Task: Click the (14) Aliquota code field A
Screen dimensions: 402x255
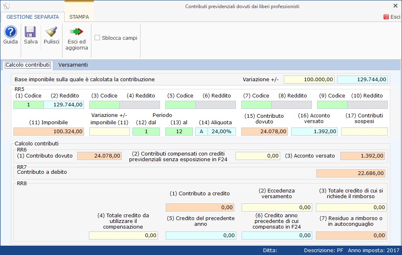Action: pyautogui.click(x=201, y=132)
